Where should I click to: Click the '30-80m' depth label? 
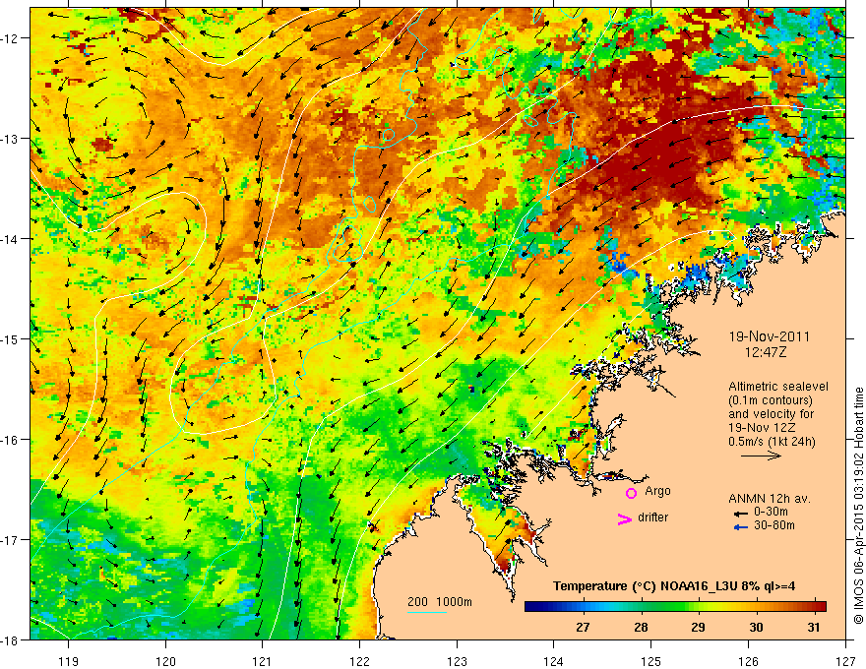tap(773, 525)
